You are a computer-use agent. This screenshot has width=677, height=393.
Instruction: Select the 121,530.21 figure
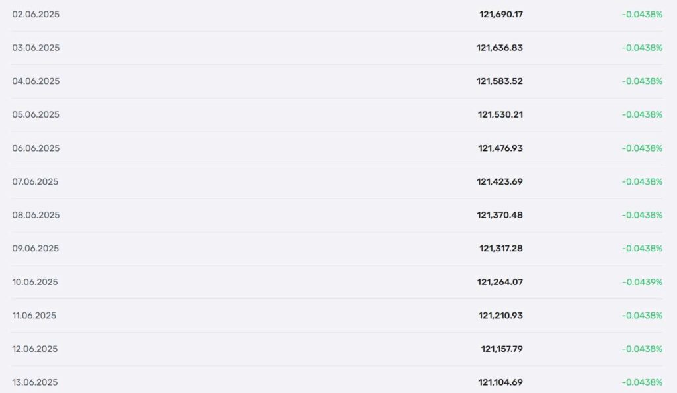point(500,114)
